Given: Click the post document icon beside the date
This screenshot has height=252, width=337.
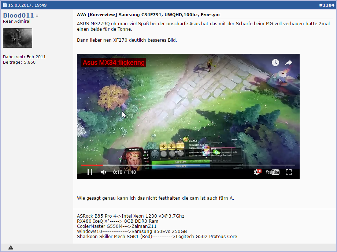Looking at the screenshot, I should (5, 5).
